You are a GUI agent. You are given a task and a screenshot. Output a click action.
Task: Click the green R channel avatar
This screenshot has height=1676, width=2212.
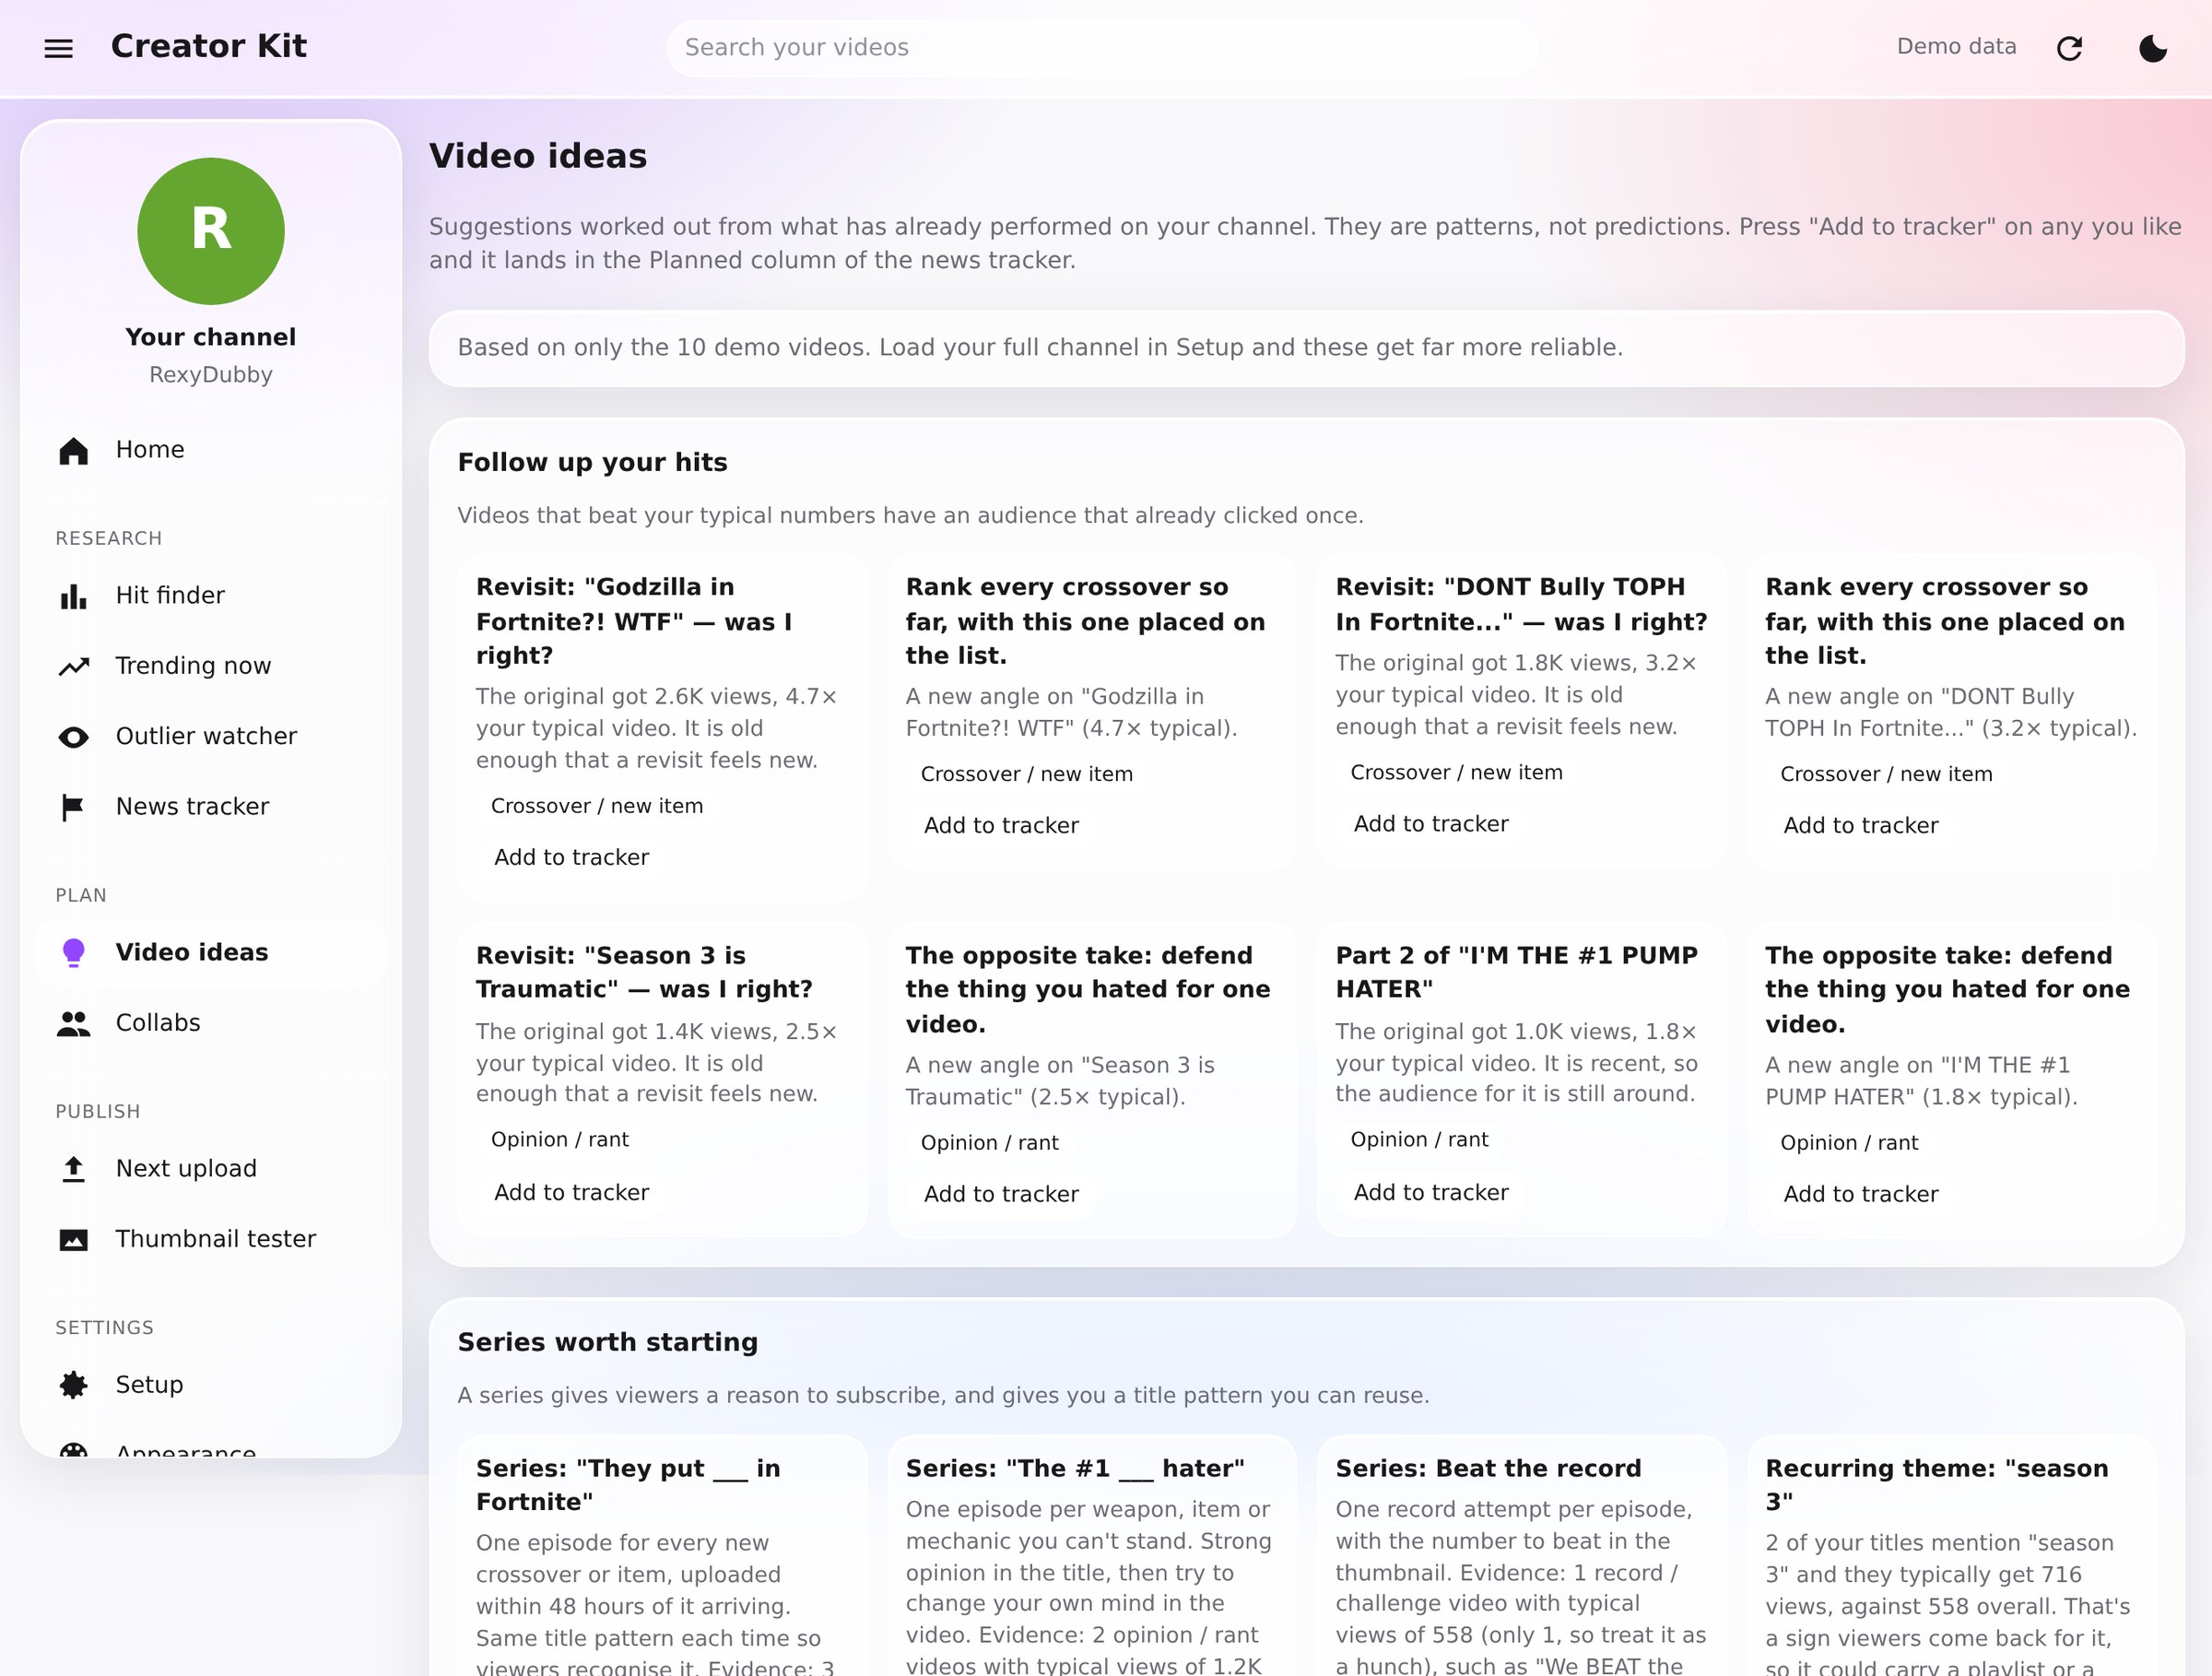[x=211, y=231]
